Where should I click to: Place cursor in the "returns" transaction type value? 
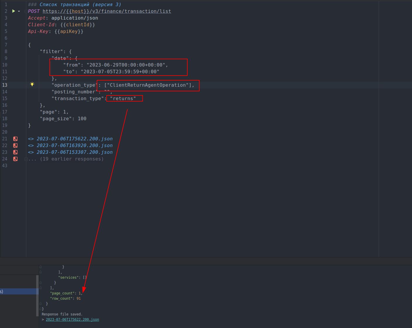[x=123, y=98]
